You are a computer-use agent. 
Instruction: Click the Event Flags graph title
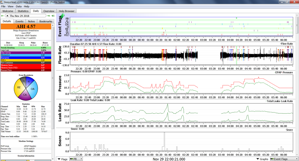(x=60, y=26)
